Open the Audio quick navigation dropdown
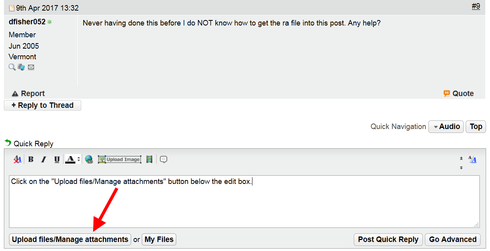490x251 pixels. 446,127
